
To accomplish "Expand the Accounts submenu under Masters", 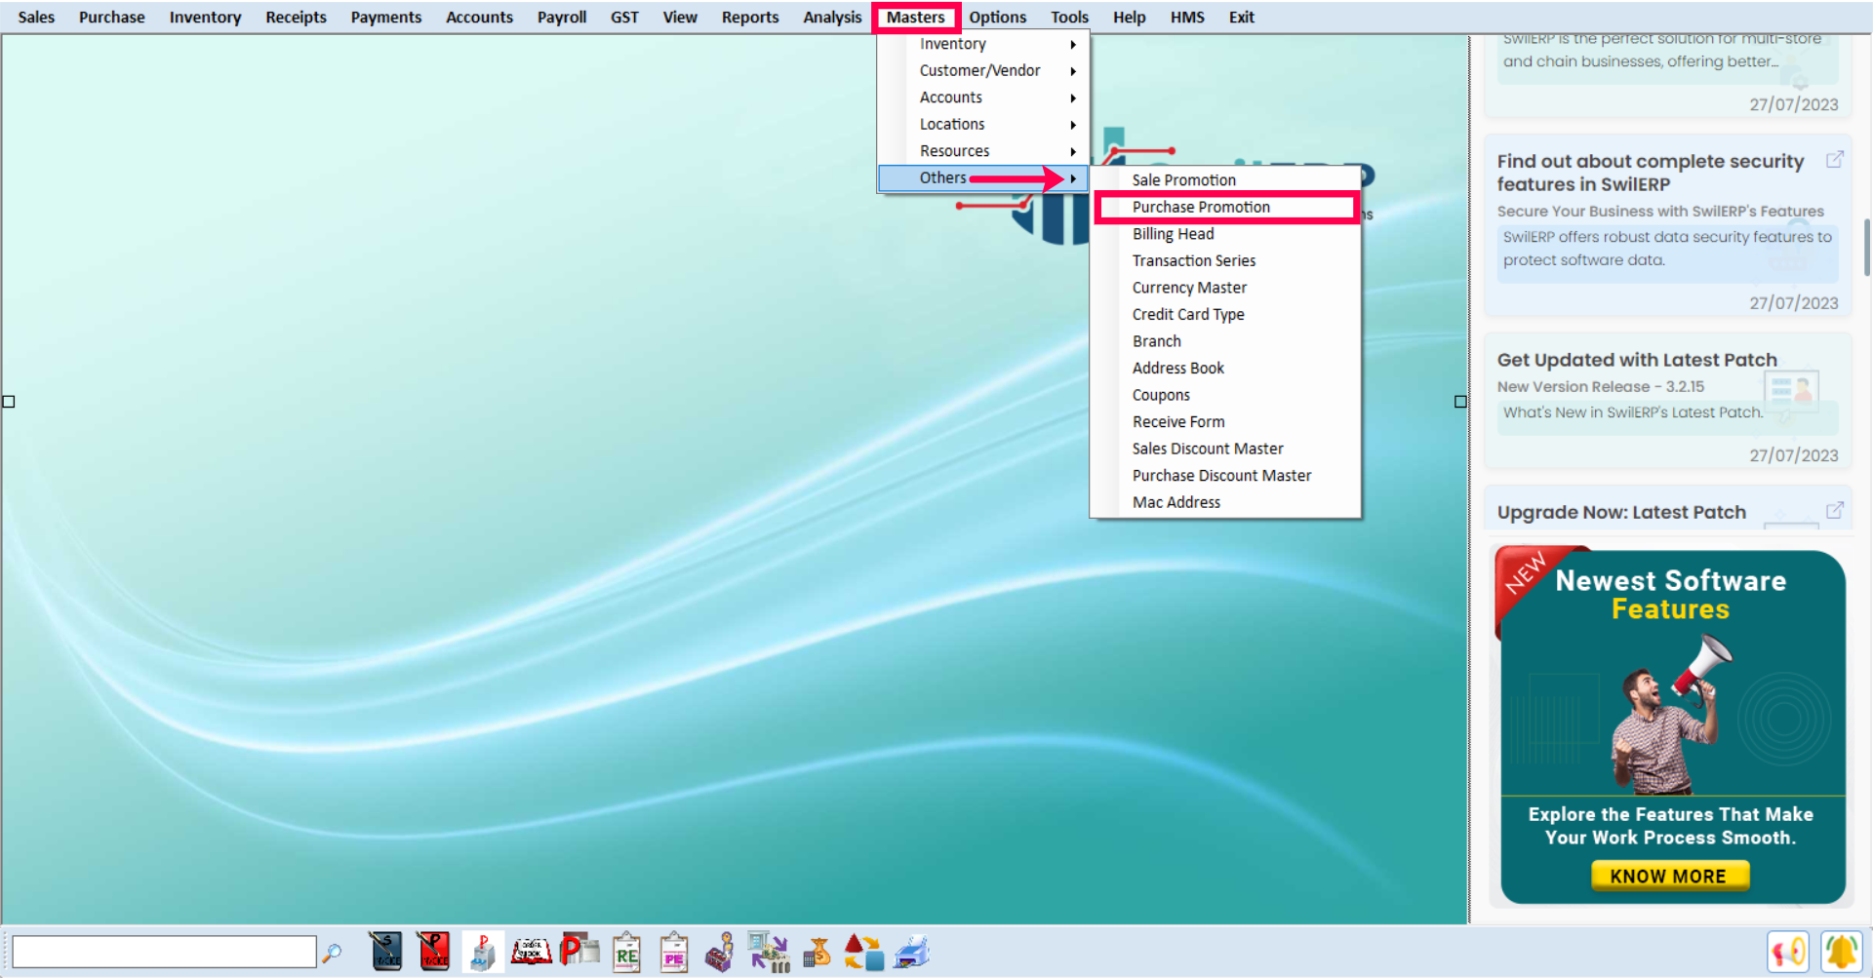I will coord(983,98).
